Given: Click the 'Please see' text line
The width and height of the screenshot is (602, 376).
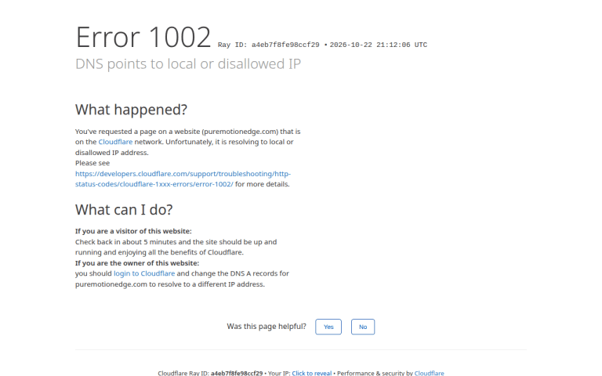Looking at the screenshot, I should (x=92, y=163).
